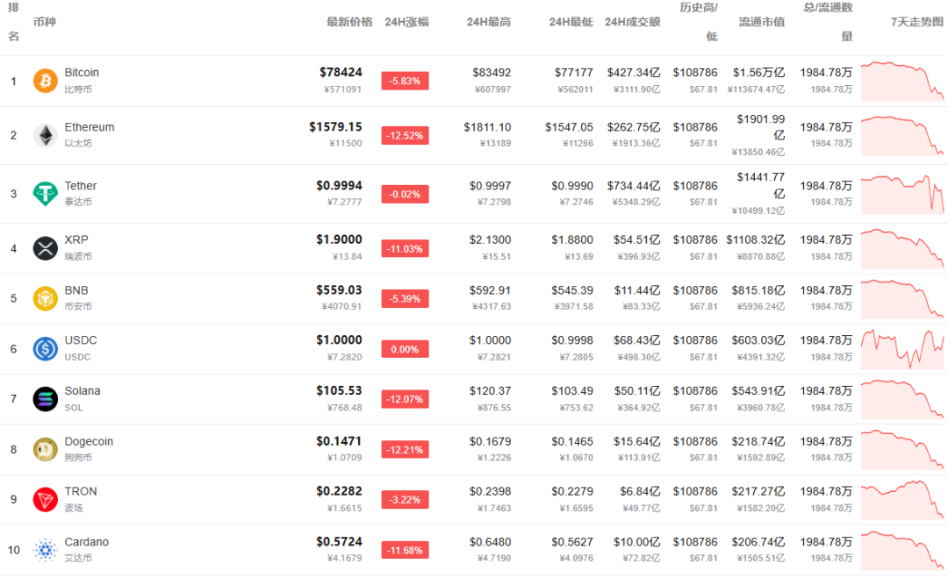Open the Solana name link
This screenshot has height=578, width=948.
pyautogui.click(x=83, y=391)
